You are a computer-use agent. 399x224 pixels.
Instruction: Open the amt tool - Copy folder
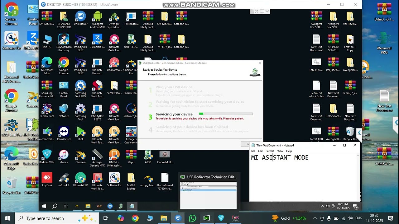(350, 43)
